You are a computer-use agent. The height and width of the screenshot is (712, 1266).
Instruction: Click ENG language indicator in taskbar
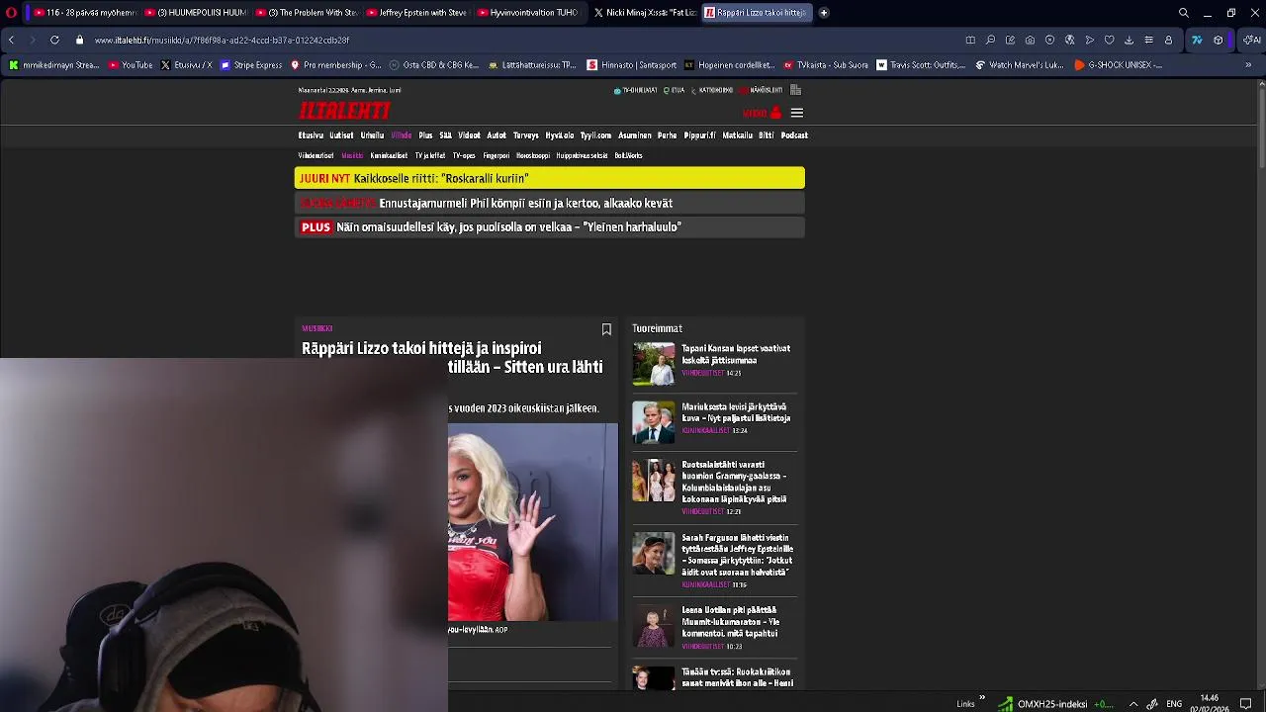(x=1174, y=704)
